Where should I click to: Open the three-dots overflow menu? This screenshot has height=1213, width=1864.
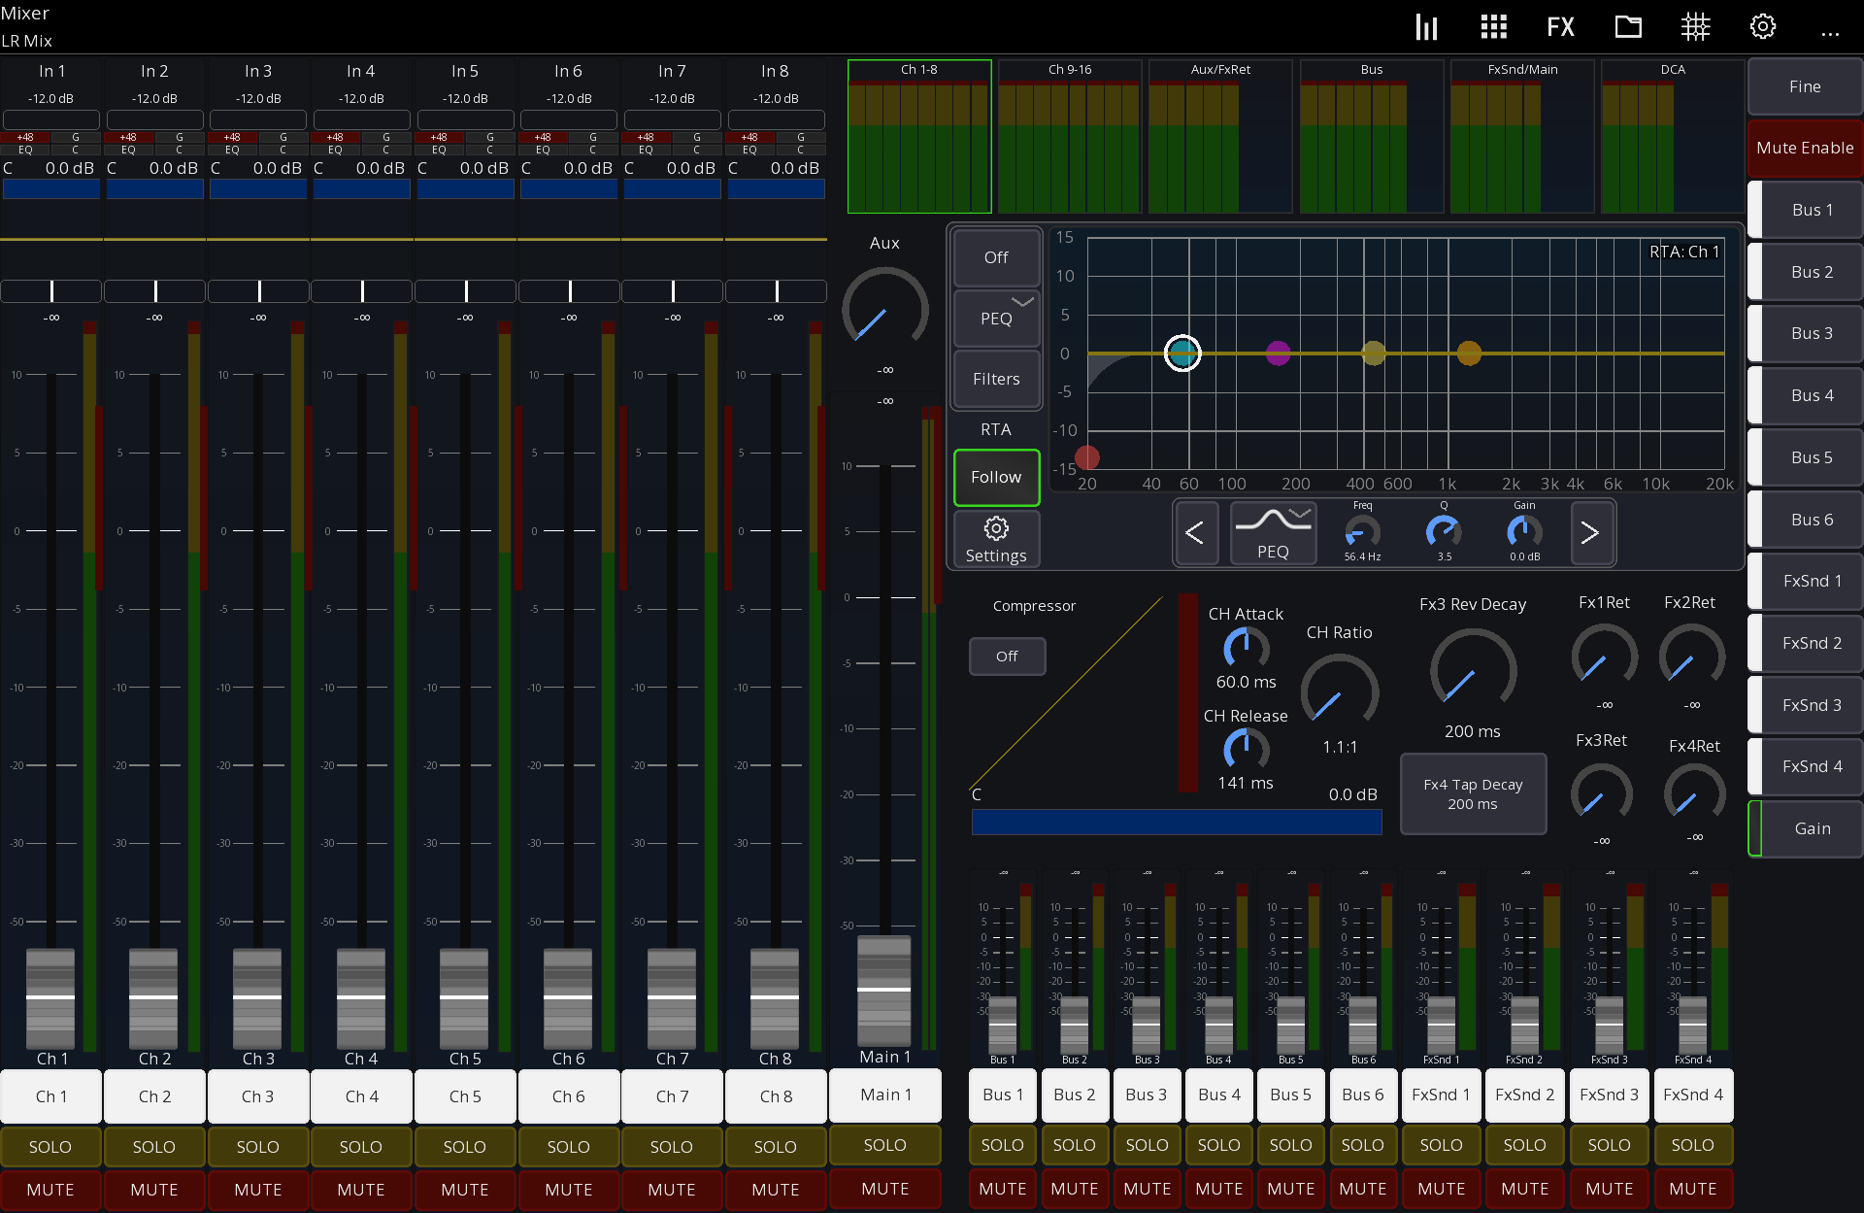(1830, 33)
